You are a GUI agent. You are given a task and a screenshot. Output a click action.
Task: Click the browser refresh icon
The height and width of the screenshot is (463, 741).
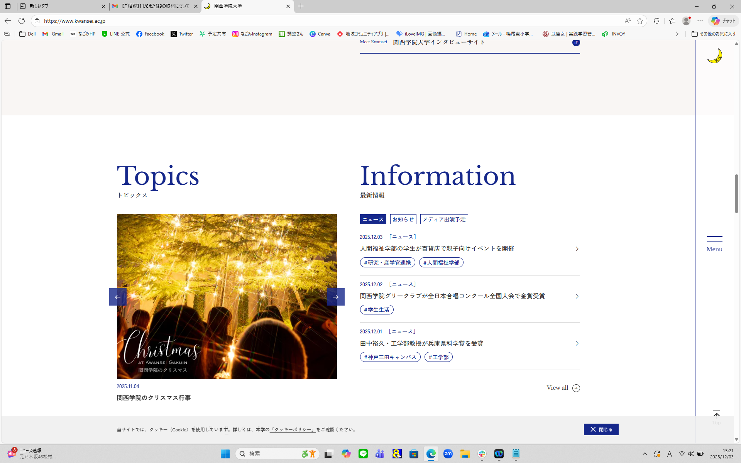tap(22, 21)
